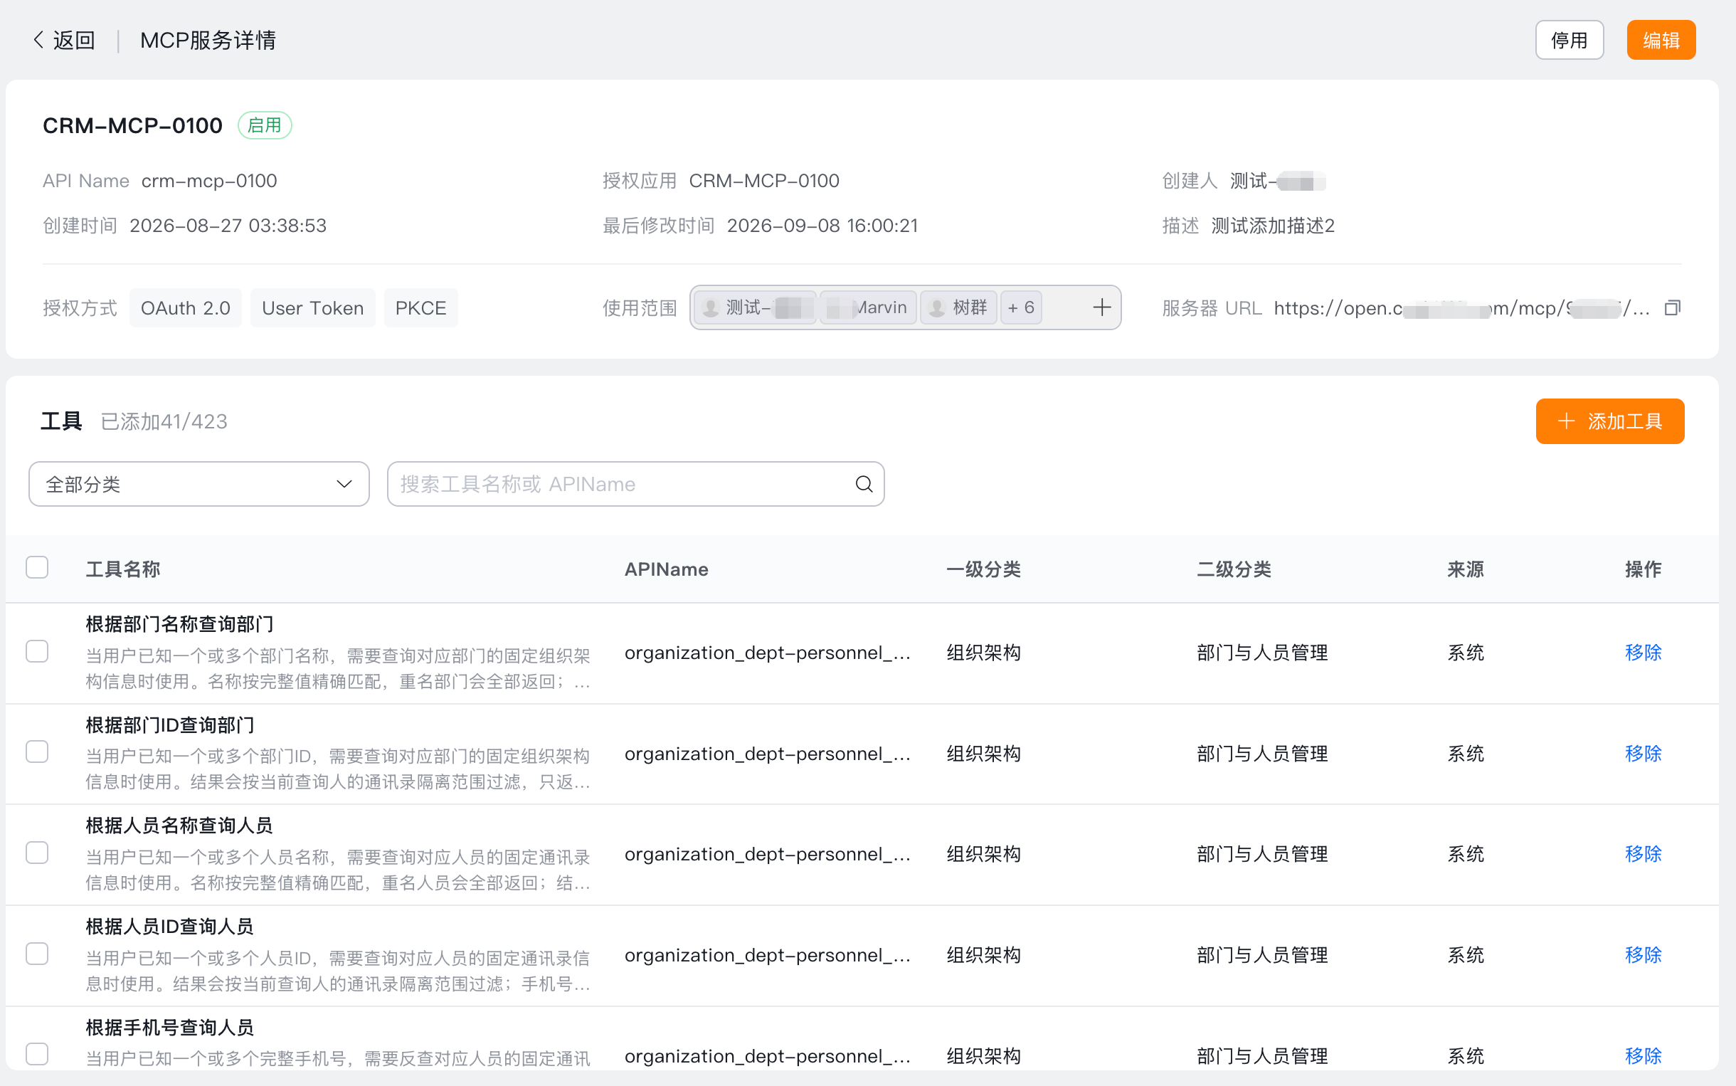Click the 已添加41/423 count text

click(164, 421)
